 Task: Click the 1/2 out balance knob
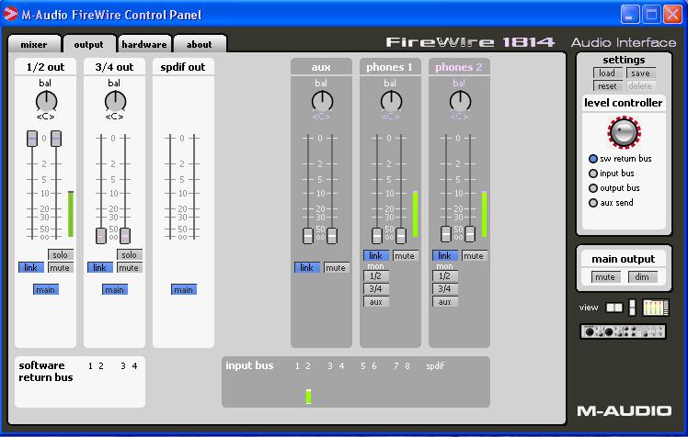pyautogui.click(x=46, y=101)
